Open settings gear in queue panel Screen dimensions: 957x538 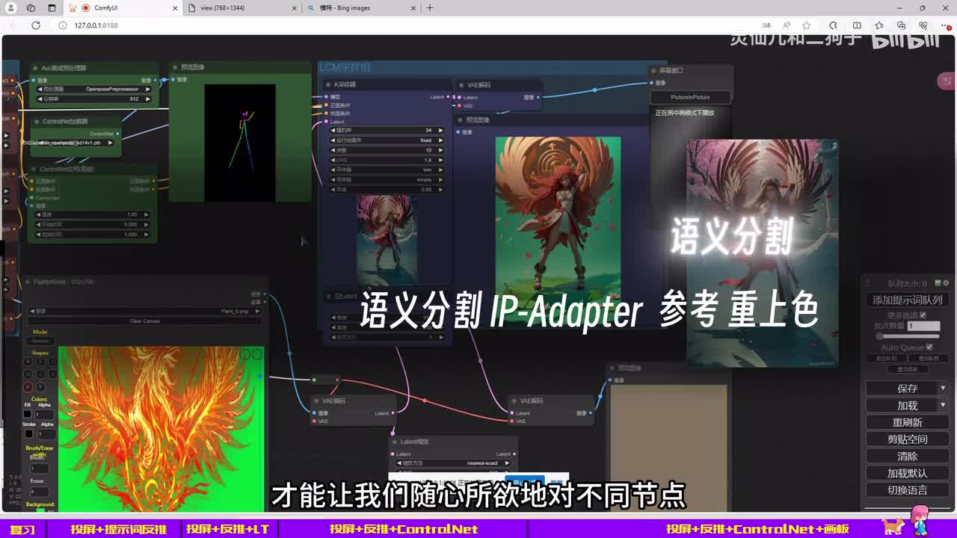click(946, 283)
